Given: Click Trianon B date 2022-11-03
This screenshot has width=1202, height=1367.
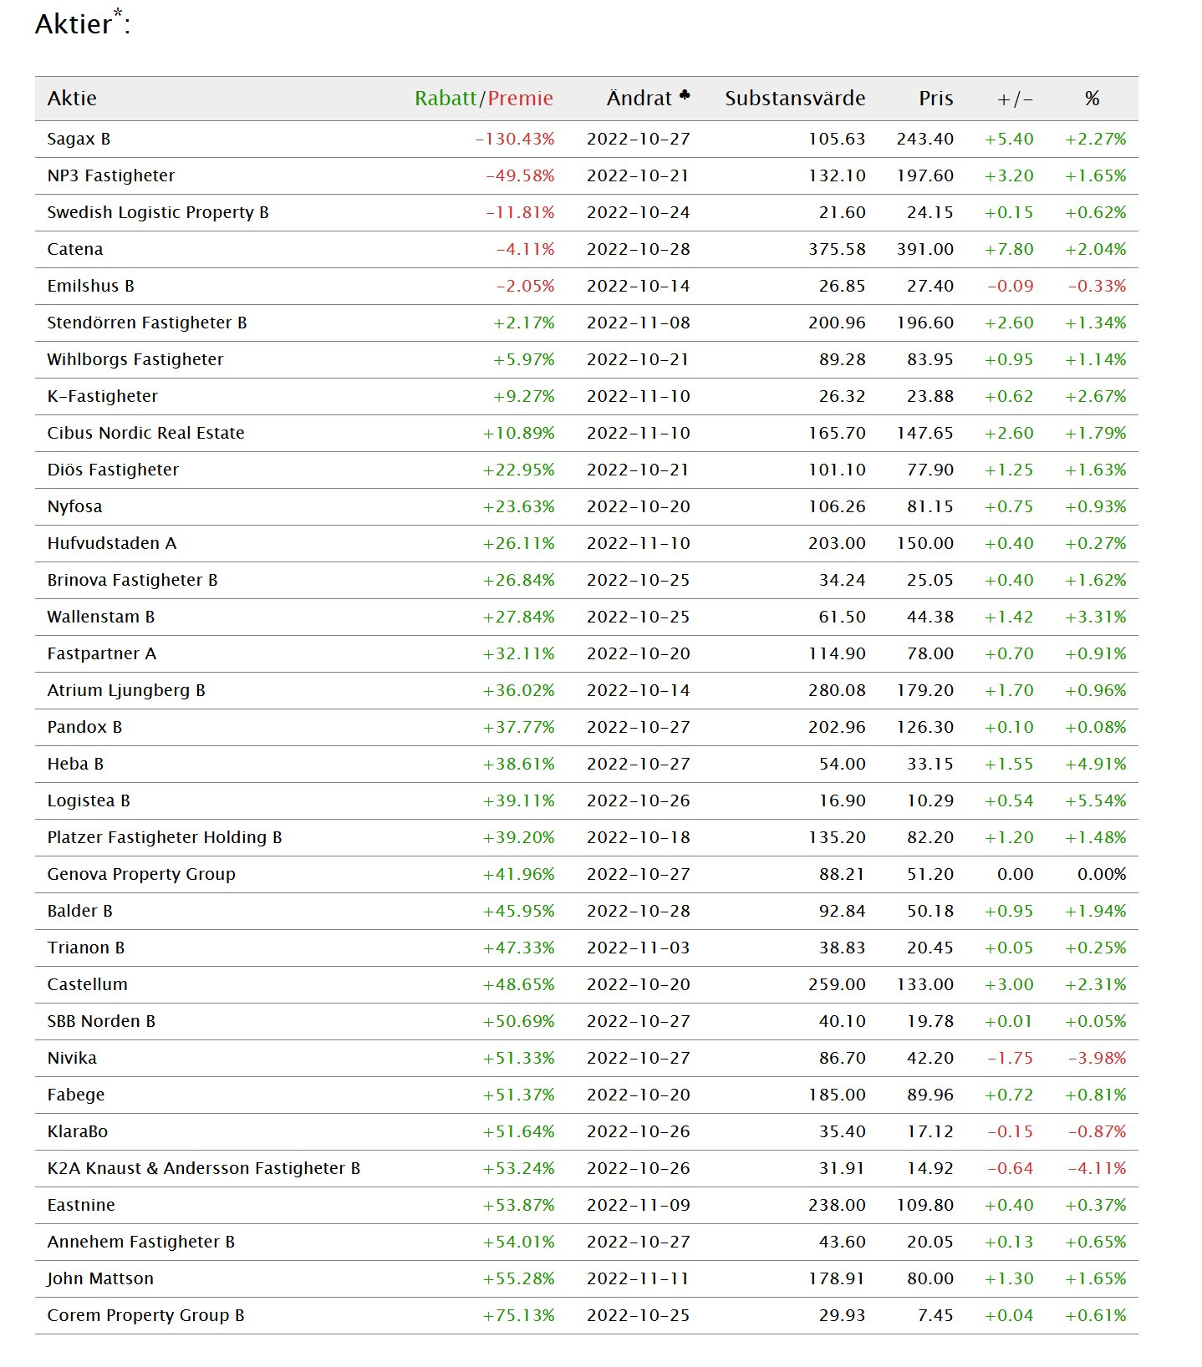Looking at the screenshot, I should coord(639,948).
